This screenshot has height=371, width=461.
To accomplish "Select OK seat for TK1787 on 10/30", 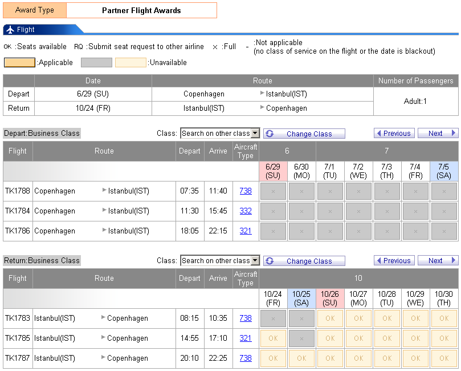I will [x=444, y=358].
